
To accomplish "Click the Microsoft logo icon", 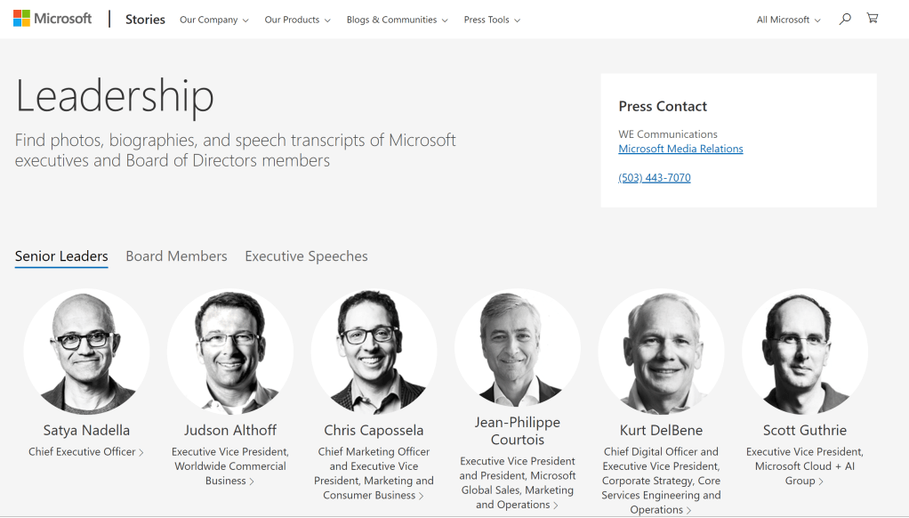I will [x=22, y=19].
